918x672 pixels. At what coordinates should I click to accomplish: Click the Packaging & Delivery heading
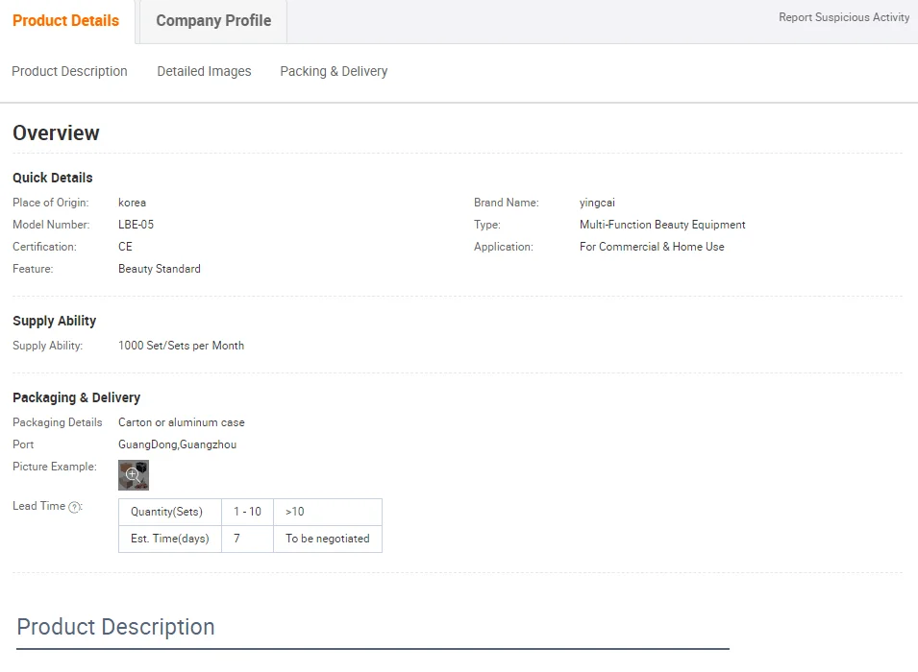pos(77,397)
